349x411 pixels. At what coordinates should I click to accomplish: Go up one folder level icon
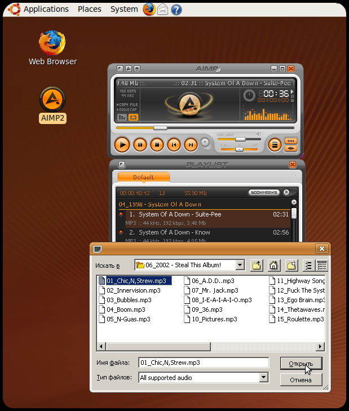pos(257,266)
